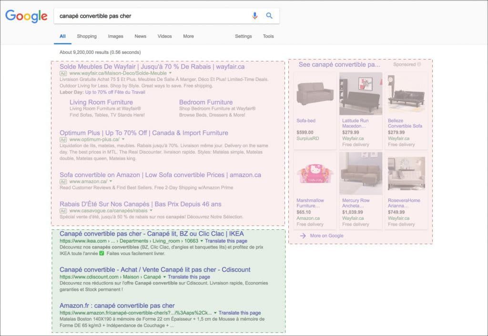
Task: Open the Settings menu
Action: pyautogui.click(x=244, y=36)
